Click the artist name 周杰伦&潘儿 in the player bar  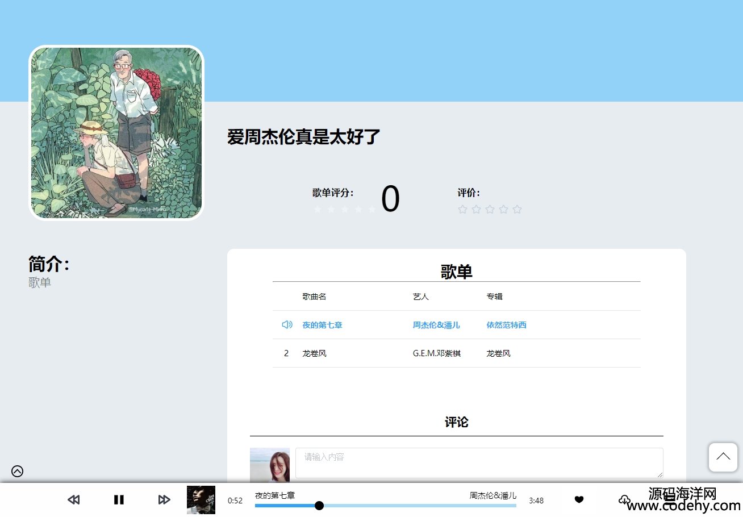(x=493, y=495)
